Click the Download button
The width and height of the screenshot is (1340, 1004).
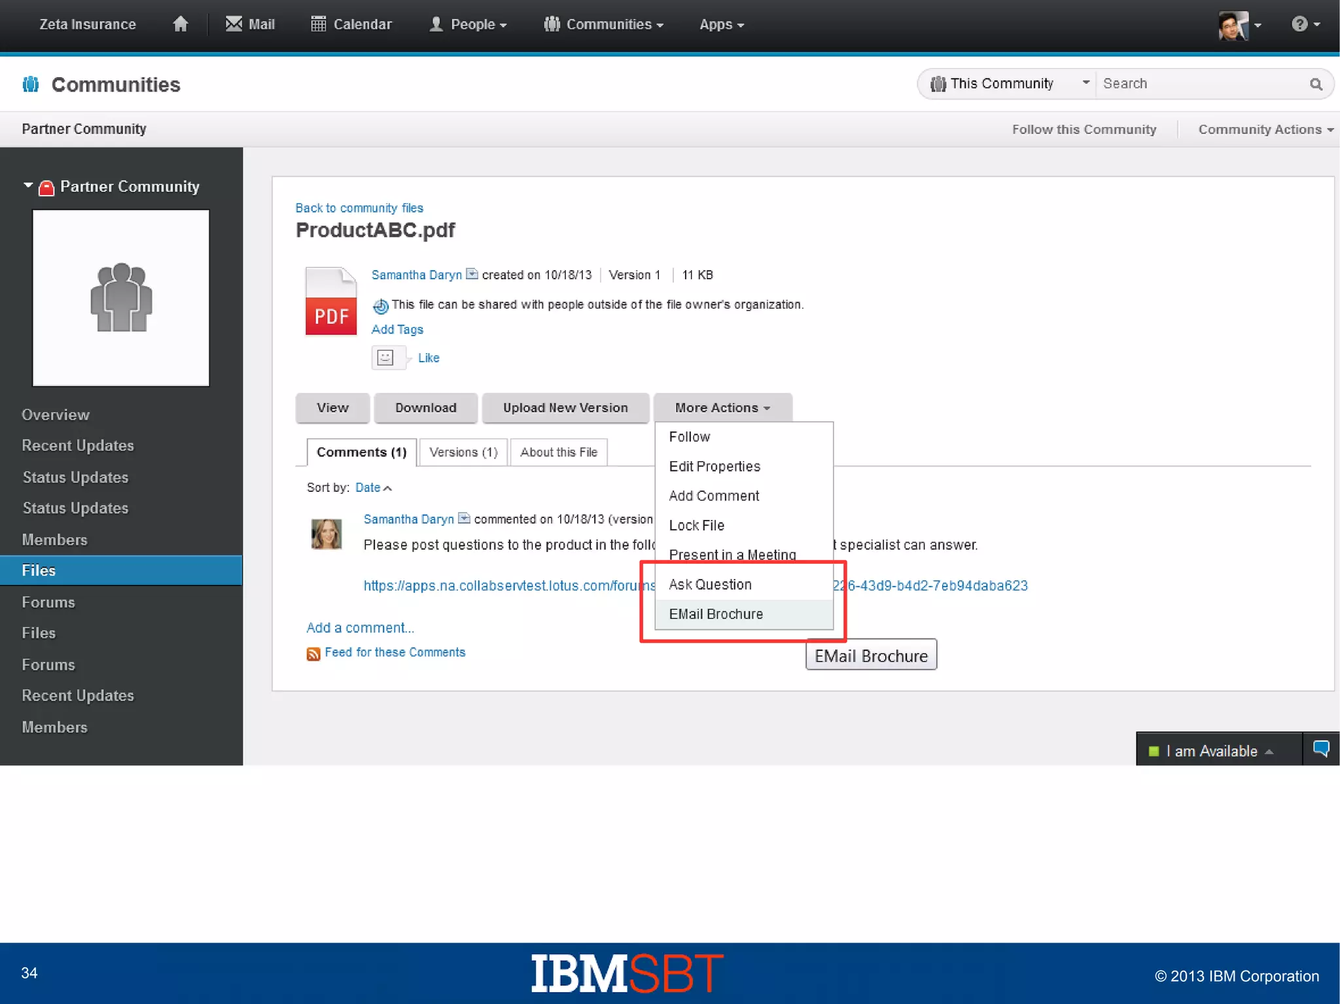(x=425, y=407)
